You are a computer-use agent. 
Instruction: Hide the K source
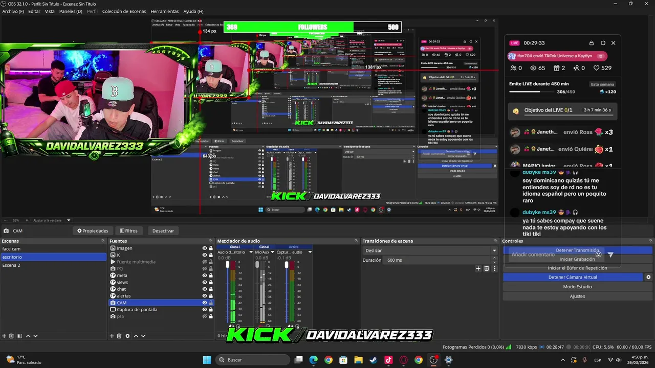coord(205,255)
